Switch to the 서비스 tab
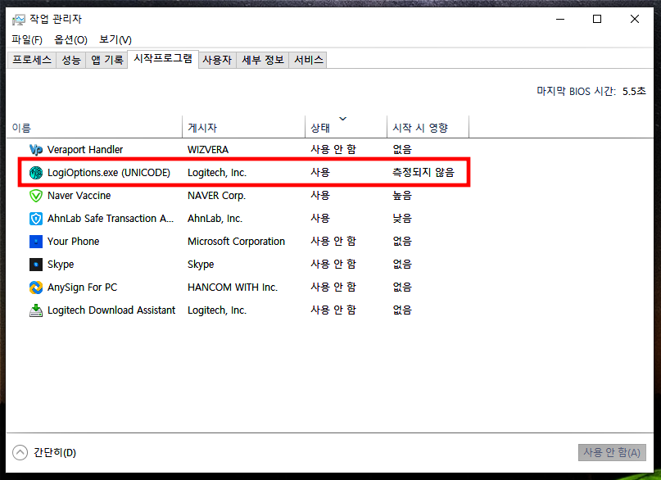 tap(308, 60)
